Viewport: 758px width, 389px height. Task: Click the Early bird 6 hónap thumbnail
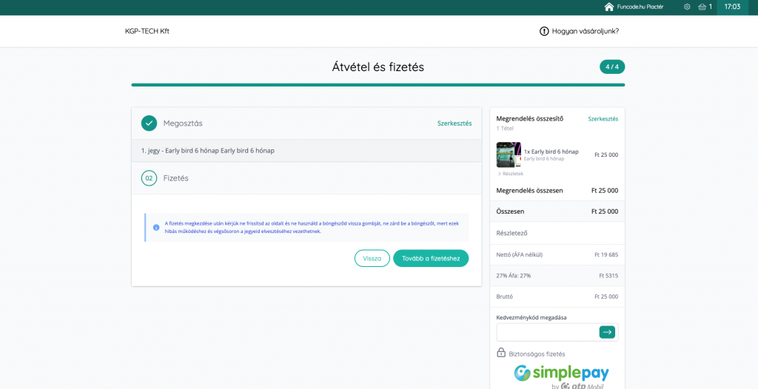click(509, 155)
